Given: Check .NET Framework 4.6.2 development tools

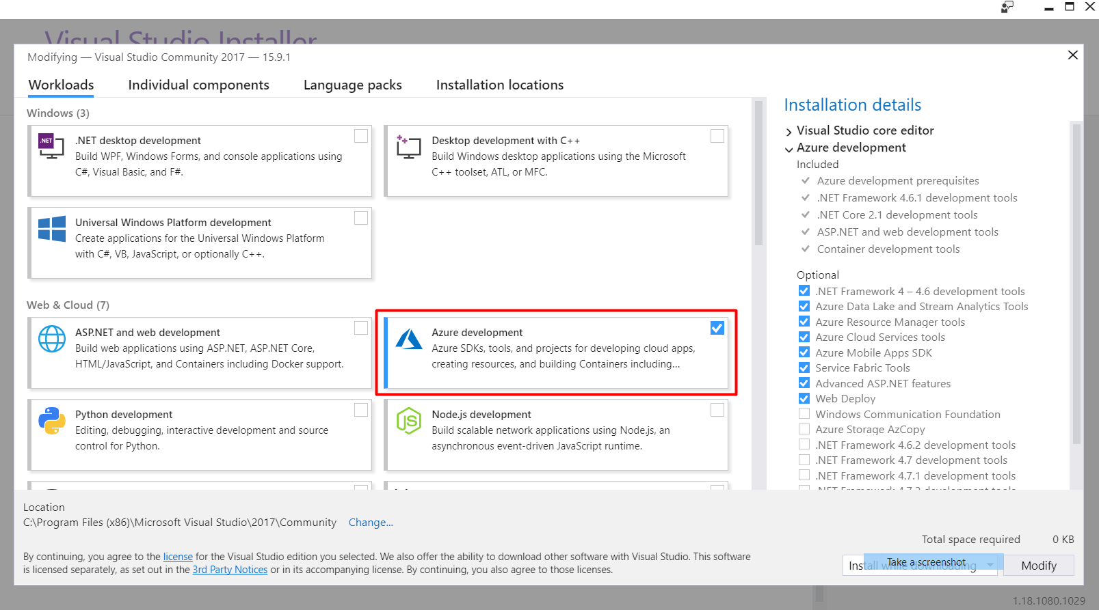Looking at the screenshot, I should tap(804, 445).
